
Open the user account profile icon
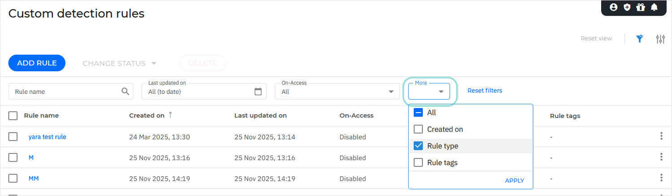pos(614,7)
